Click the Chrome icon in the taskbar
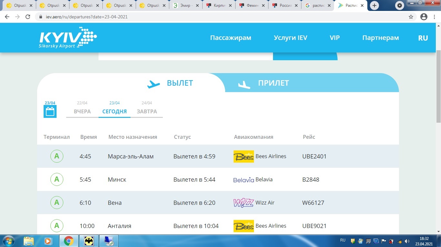Screen dimensions: 441x247 68,241
